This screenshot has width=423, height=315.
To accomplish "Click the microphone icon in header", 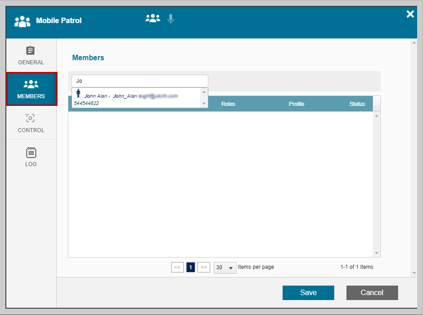I will click(170, 19).
